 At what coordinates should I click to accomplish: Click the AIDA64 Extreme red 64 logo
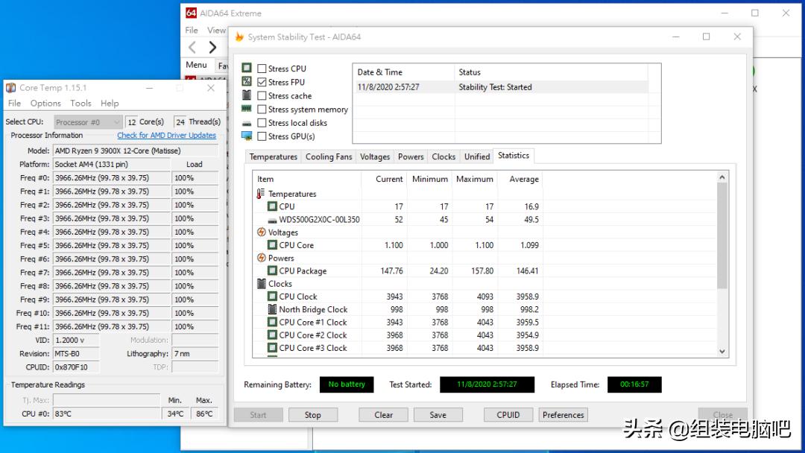tap(191, 13)
